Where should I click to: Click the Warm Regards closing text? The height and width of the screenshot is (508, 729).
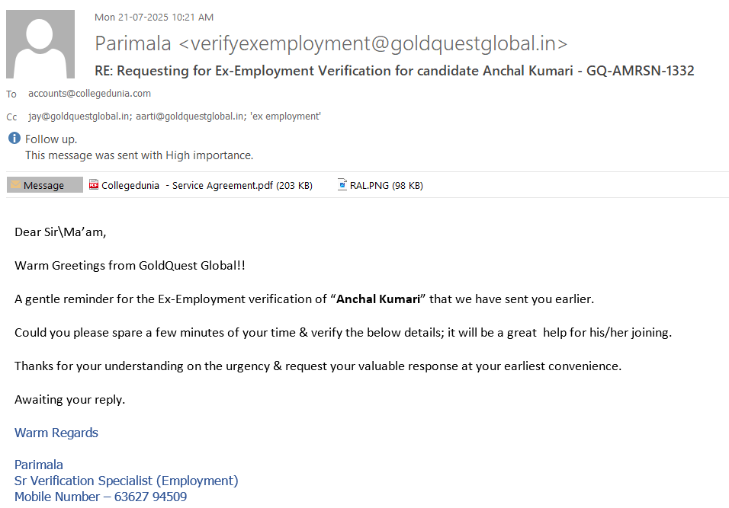click(56, 433)
